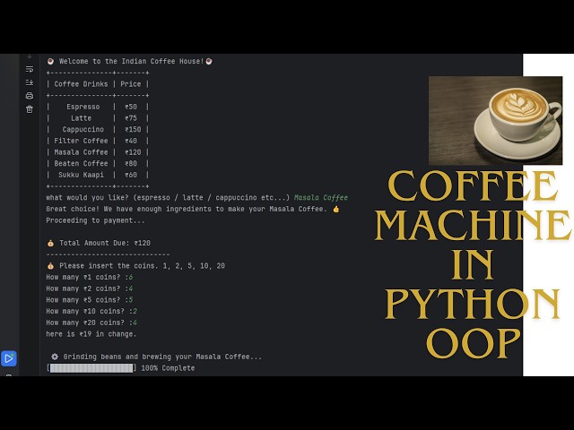Image resolution: width=574 pixels, height=430 pixels.
Task: Click the Great choice confirmation line
Action: coord(193,209)
